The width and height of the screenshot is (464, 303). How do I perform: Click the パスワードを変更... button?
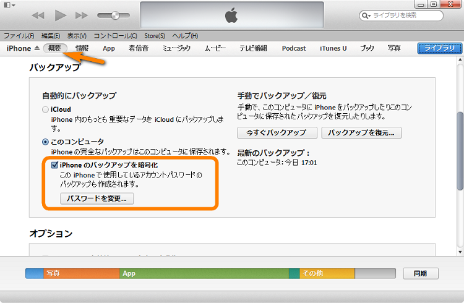97,198
